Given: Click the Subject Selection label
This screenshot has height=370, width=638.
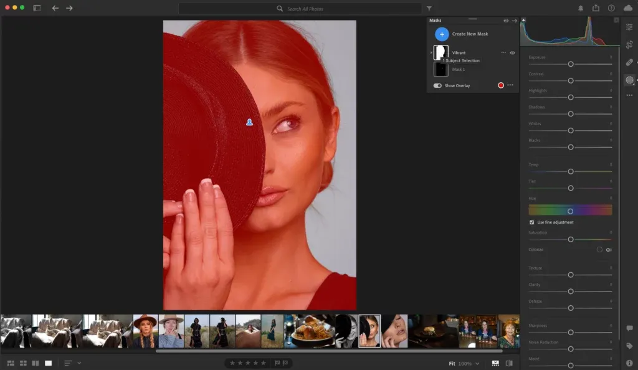Looking at the screenshot, I should [460, 60].
